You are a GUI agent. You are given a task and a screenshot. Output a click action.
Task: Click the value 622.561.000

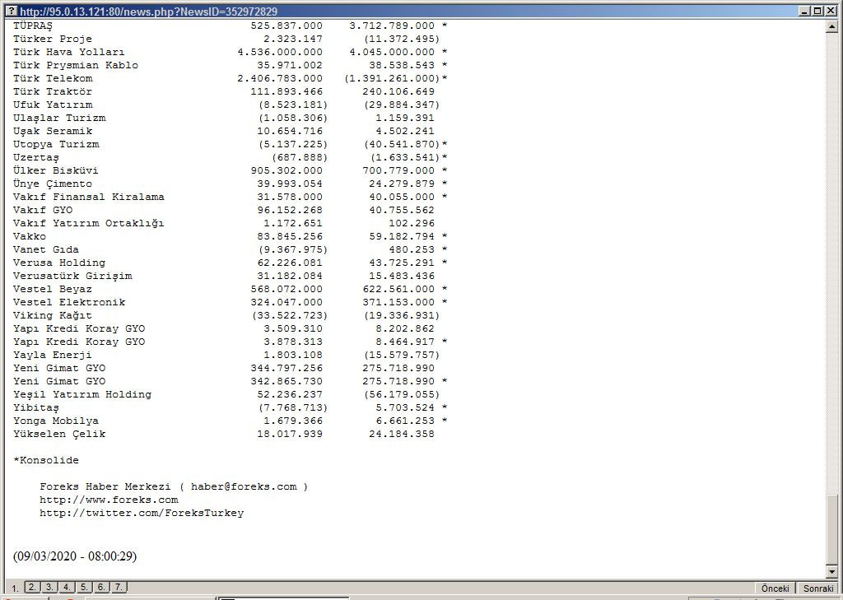(398, 289)
